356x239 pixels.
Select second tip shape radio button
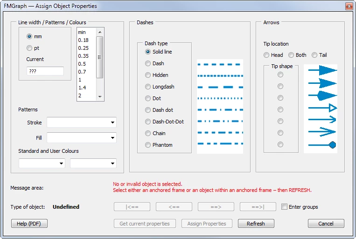pyautogui.click(x=280, y=86)
